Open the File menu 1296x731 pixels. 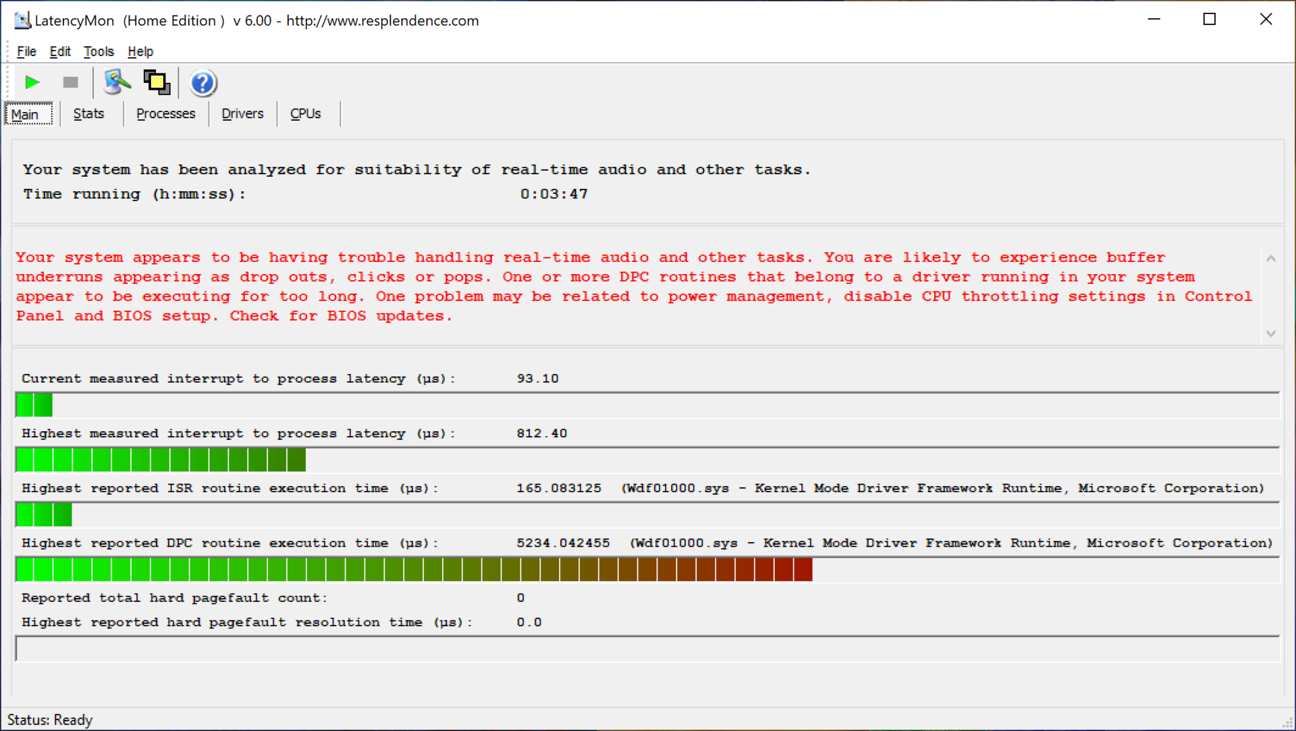(26, 51)
